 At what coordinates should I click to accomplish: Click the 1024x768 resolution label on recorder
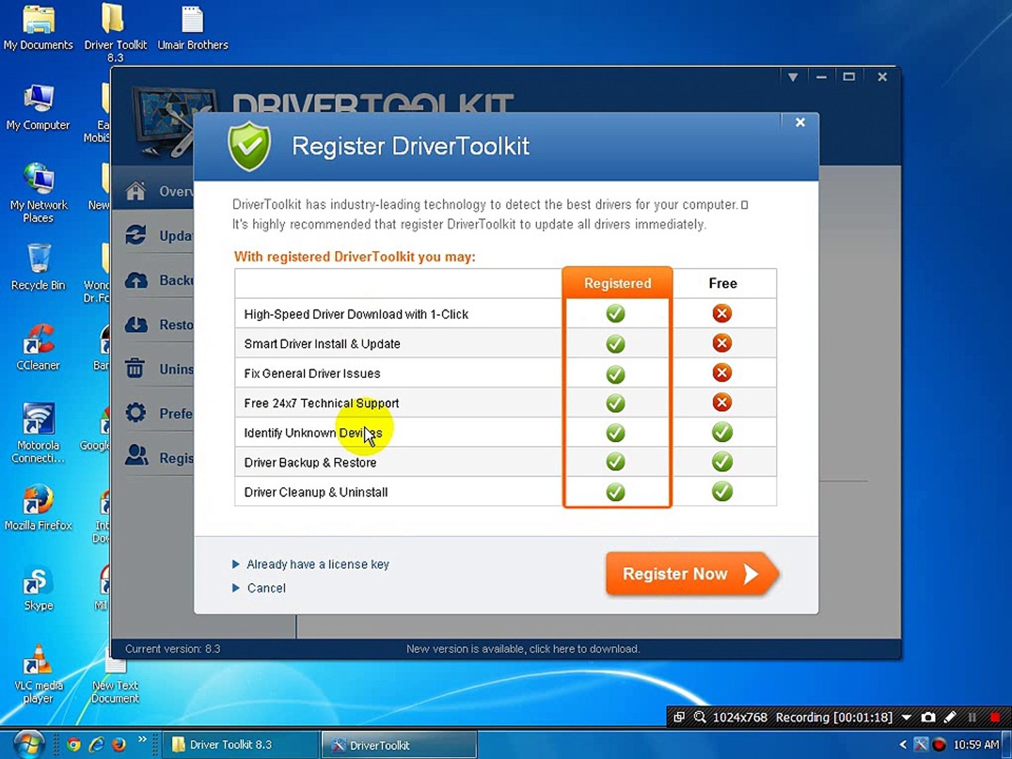[740, 717]
